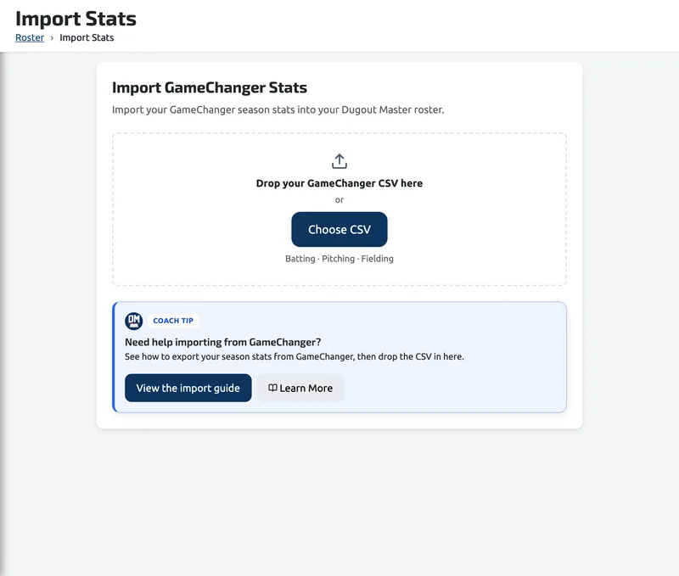The width and height of the screenshot is (679, 576).
Task: Click the COACH TIP badge
Action: 173,321
